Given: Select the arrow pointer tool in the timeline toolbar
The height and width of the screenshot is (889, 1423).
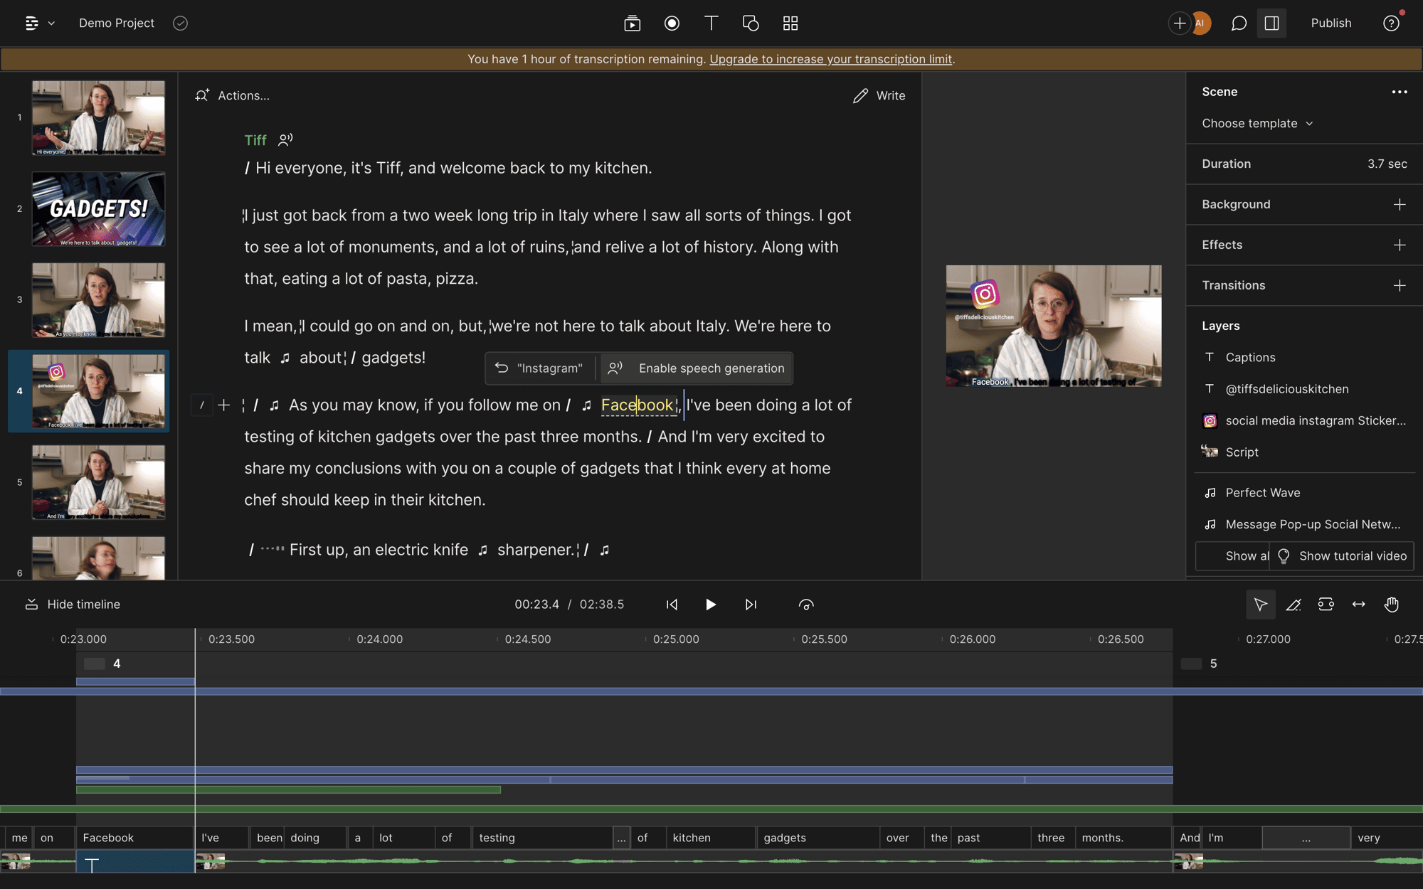Looking at the screenshot, I should pos(1261,604).
